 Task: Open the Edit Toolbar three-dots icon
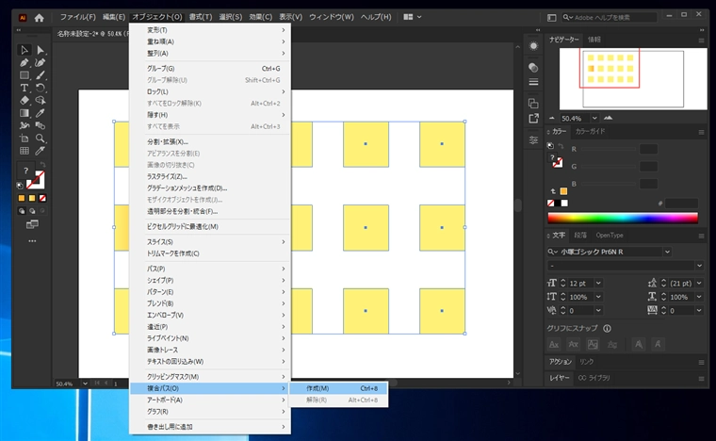point(32,240)
